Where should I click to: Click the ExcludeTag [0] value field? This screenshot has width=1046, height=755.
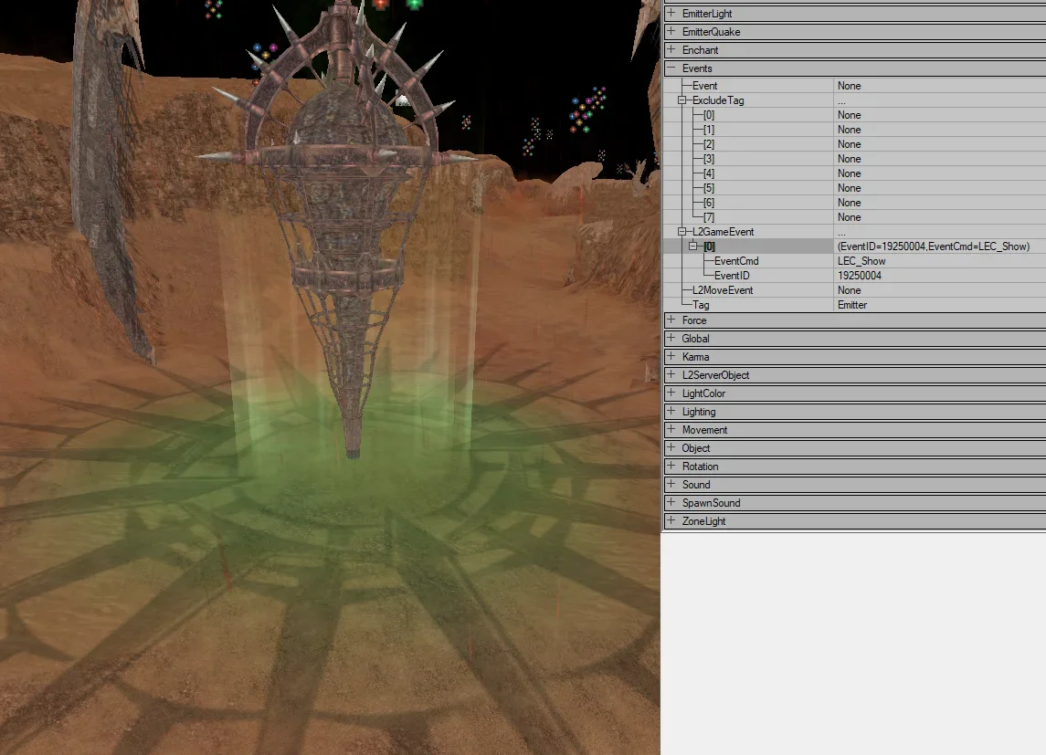[x=940, y=115]
